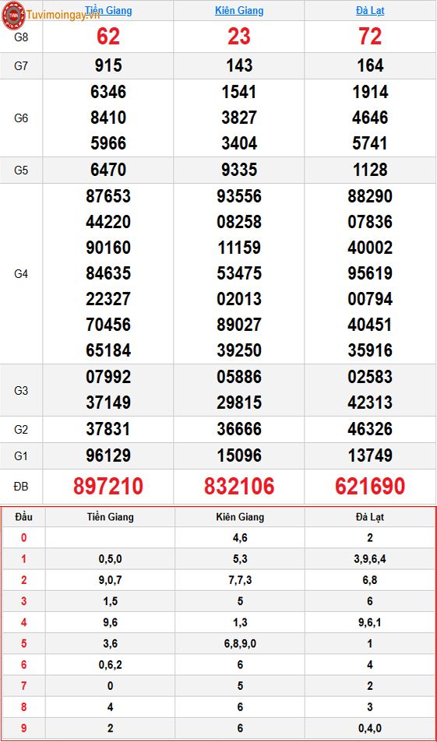Select special prize number 832106

239,486
